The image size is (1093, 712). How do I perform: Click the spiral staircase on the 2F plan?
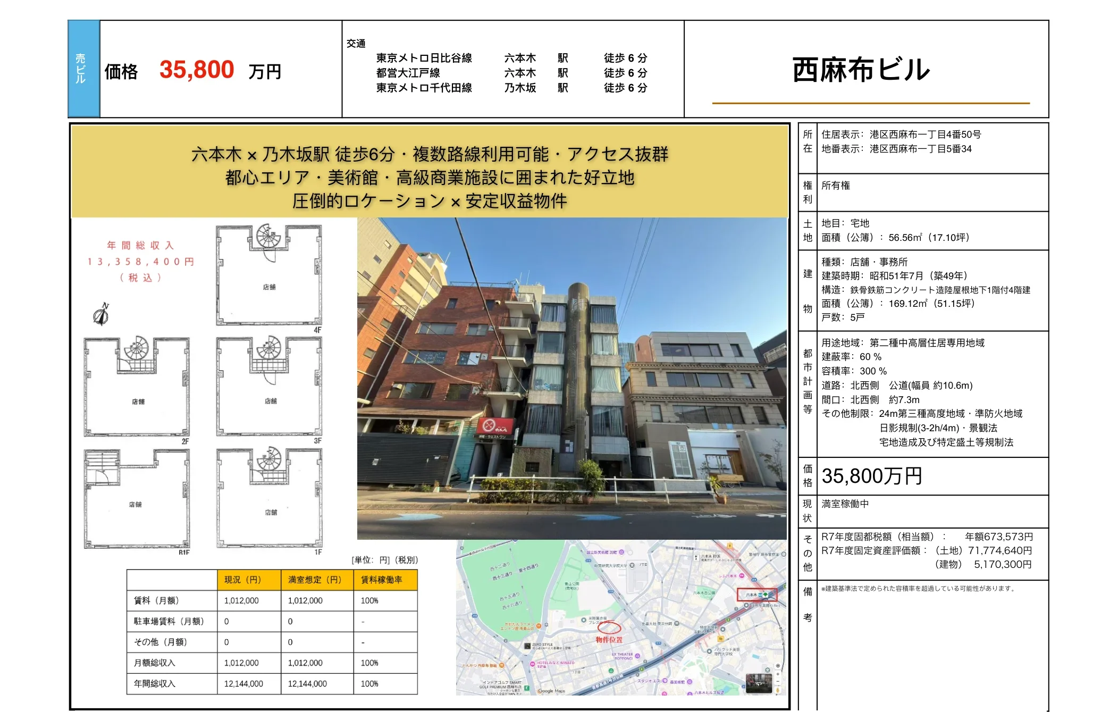click(137, 348)
